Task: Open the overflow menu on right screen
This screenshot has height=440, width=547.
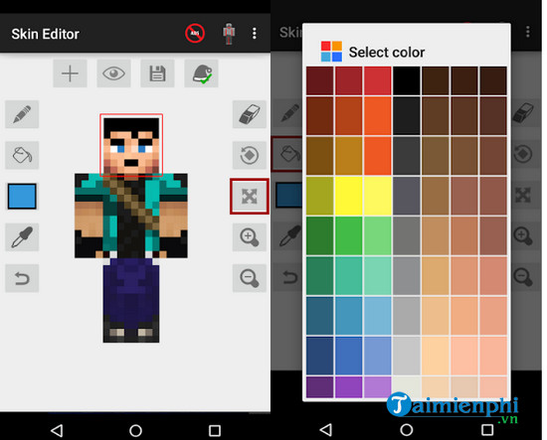Action: (x=528, y=32)
